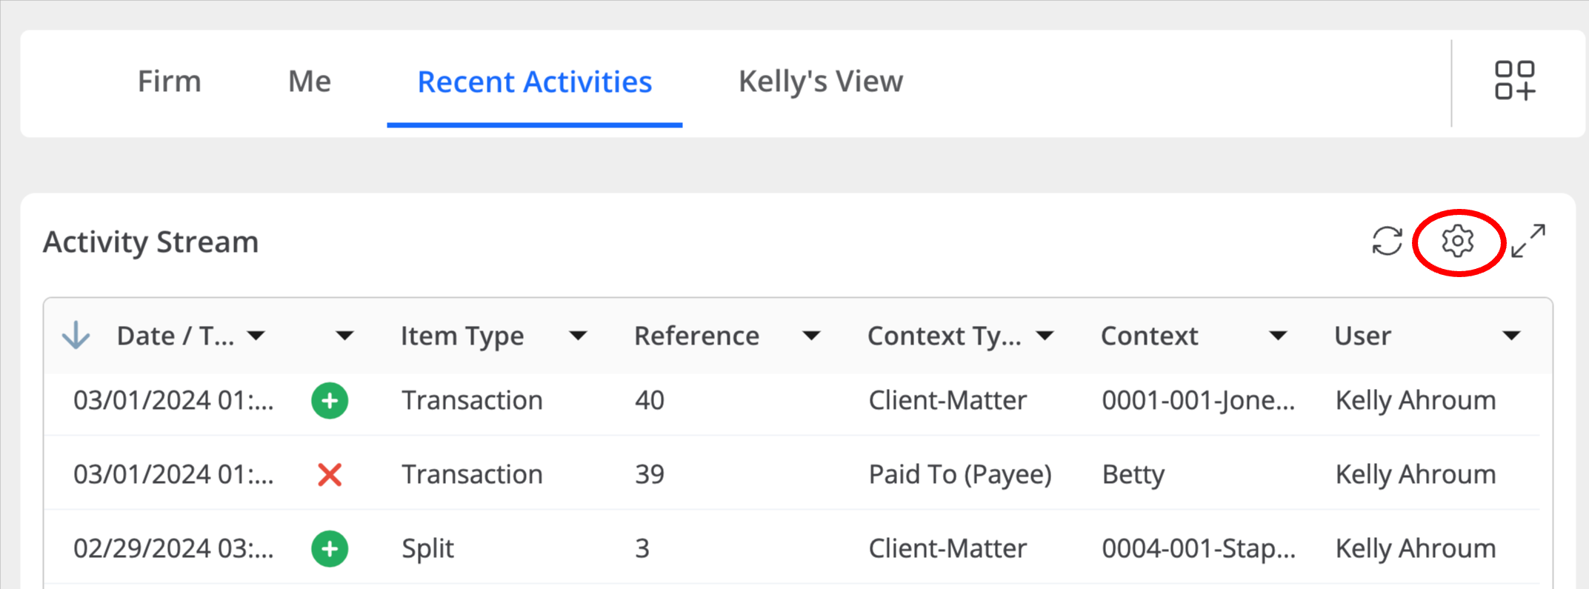This screenshot has width=1589, height=589.
Task: Select the Betty payee transaction row
Action: pyautogui.click(x=791, y=474)
